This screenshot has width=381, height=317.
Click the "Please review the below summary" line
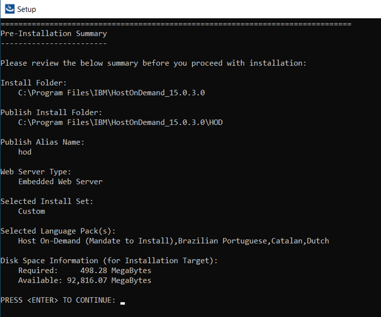(x=153, y=63)
